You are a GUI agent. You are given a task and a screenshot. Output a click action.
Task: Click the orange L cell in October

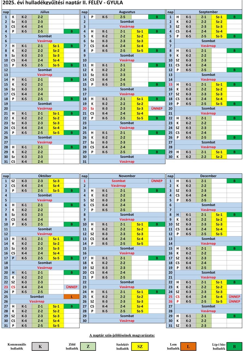pos(71,297)
